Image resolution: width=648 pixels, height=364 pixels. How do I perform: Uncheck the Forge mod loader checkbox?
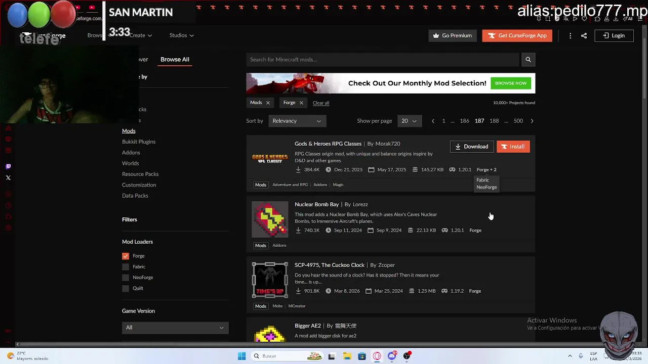tap(126, 256)
